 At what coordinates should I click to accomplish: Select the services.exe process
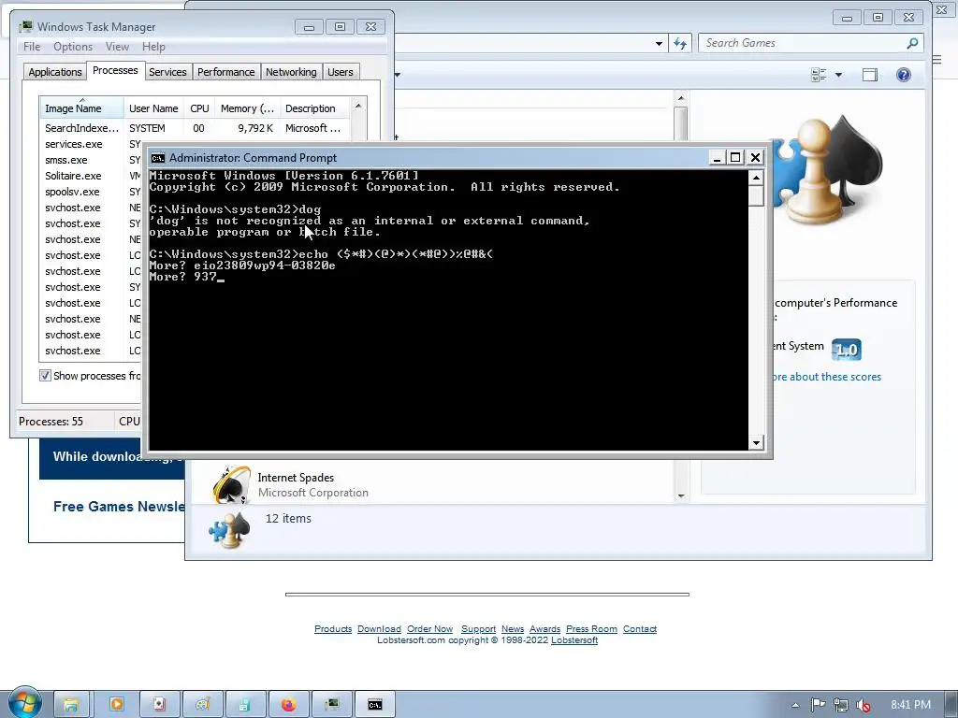[x=73, y=144]
